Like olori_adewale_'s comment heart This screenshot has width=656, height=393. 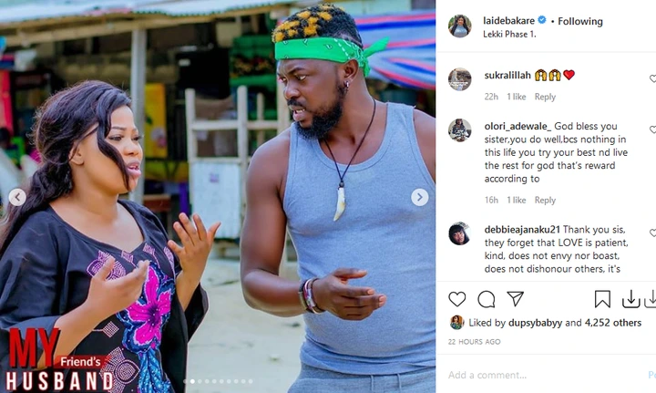tap(652, 129)
